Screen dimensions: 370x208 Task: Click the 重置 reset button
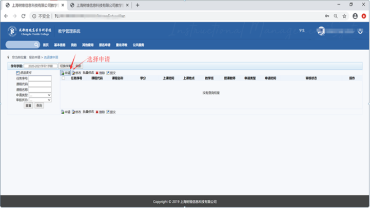[x=28, y=106]
